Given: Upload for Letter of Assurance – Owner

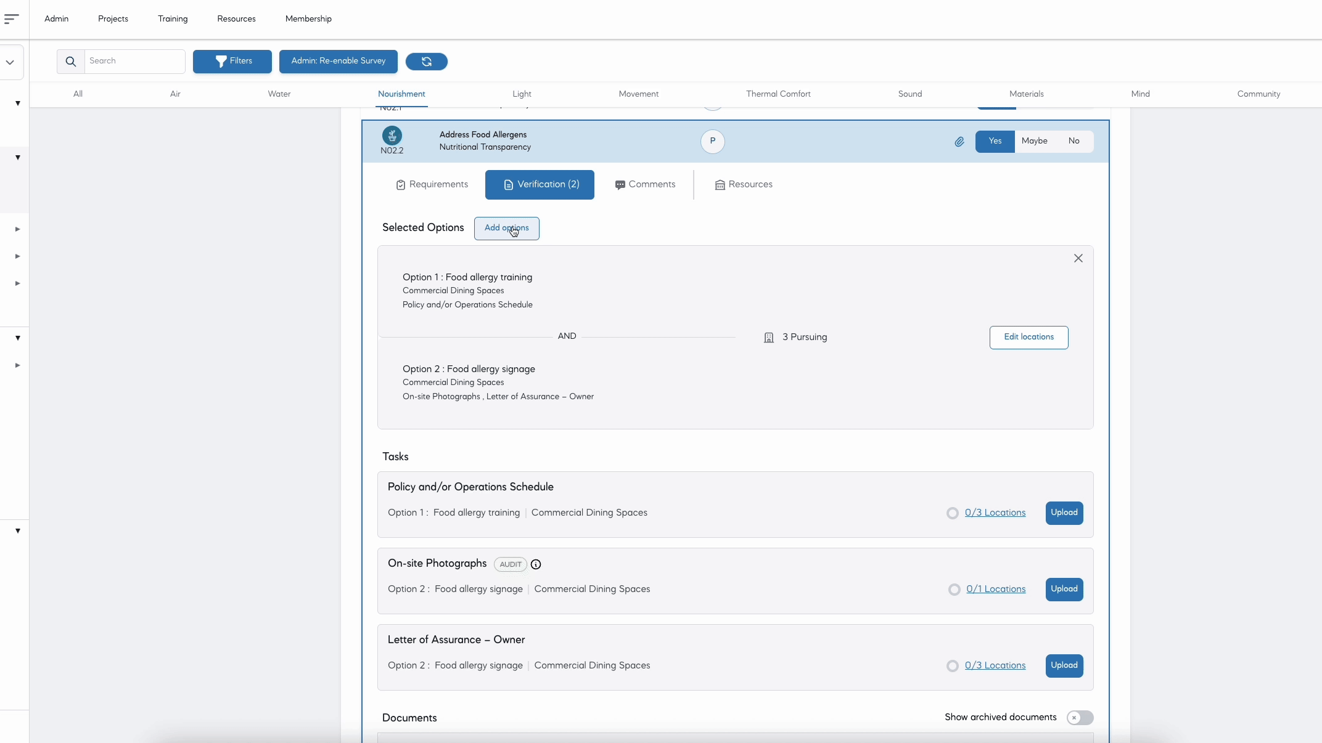Looking at the screenshot, I should point(1064,666).
